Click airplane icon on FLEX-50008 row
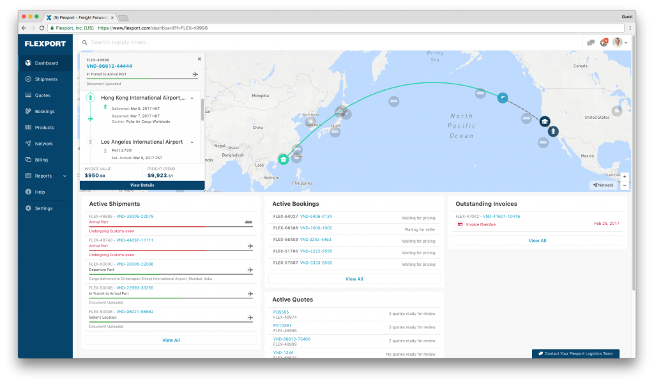This screenshot has height=384, width=654. point(250,318)
